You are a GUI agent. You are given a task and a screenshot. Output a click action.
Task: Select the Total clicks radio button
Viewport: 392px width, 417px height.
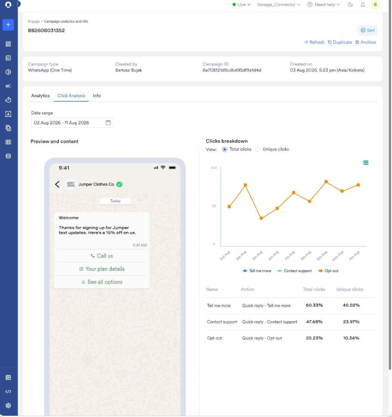225,150
